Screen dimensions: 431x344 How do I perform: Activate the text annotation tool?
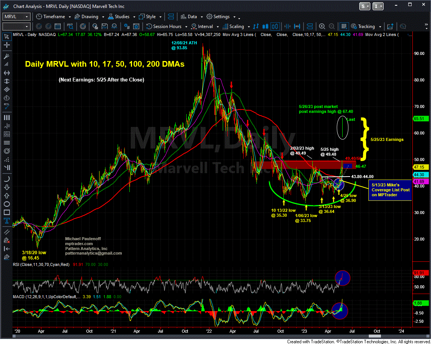pos(6,221)
